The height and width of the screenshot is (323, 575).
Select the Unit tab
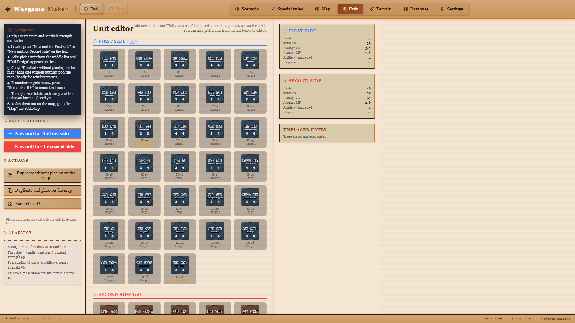tap(350, 9)
